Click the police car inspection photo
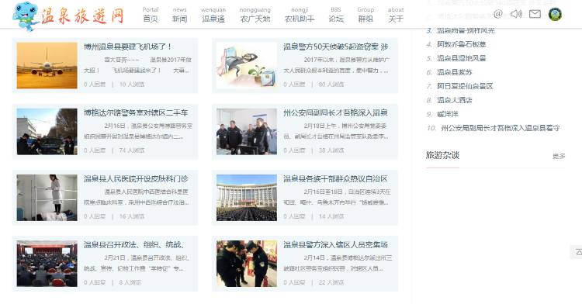The image size is (582, 304). pyautogui.click(x=47, y=132)
